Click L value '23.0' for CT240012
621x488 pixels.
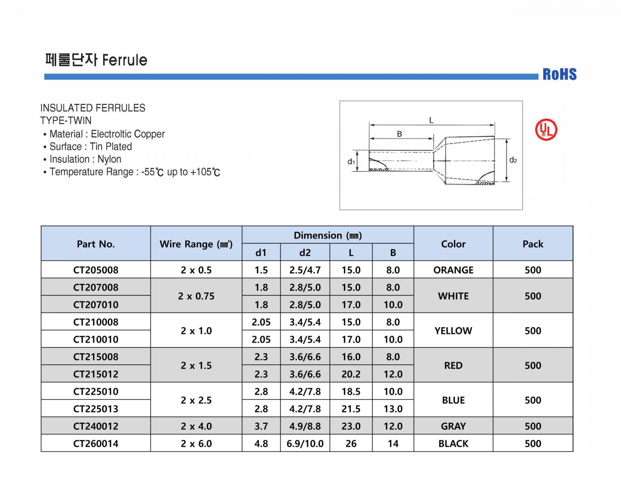pyautogui.click(x=351, y=426)
